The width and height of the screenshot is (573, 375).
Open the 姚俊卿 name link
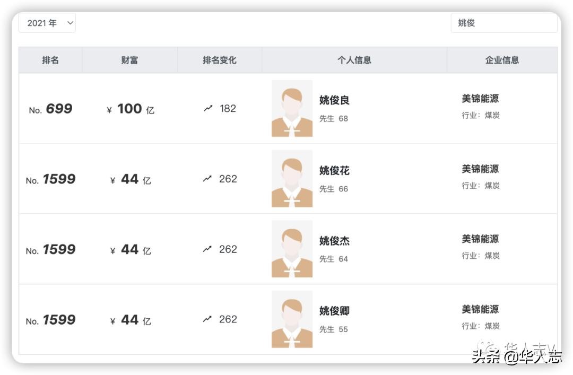tap(334, 311)
